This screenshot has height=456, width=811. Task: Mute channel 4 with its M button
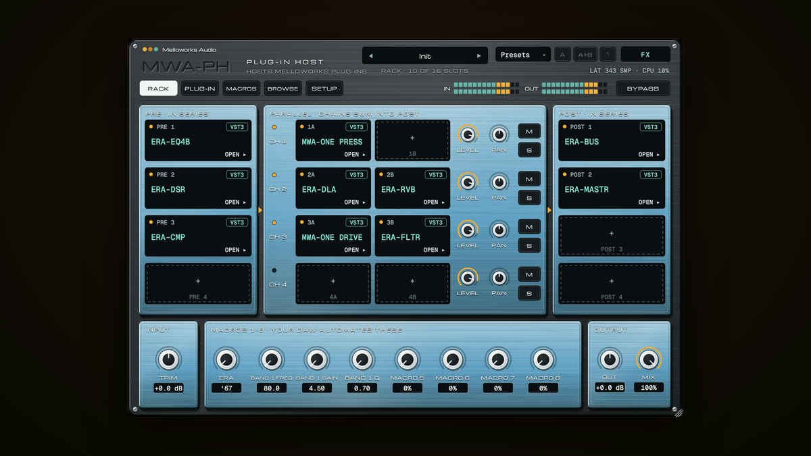[x=529, y=274]
